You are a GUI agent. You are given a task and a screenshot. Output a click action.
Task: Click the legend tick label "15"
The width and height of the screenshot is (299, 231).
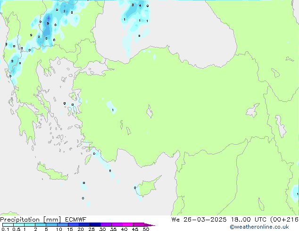pos(70,229)
